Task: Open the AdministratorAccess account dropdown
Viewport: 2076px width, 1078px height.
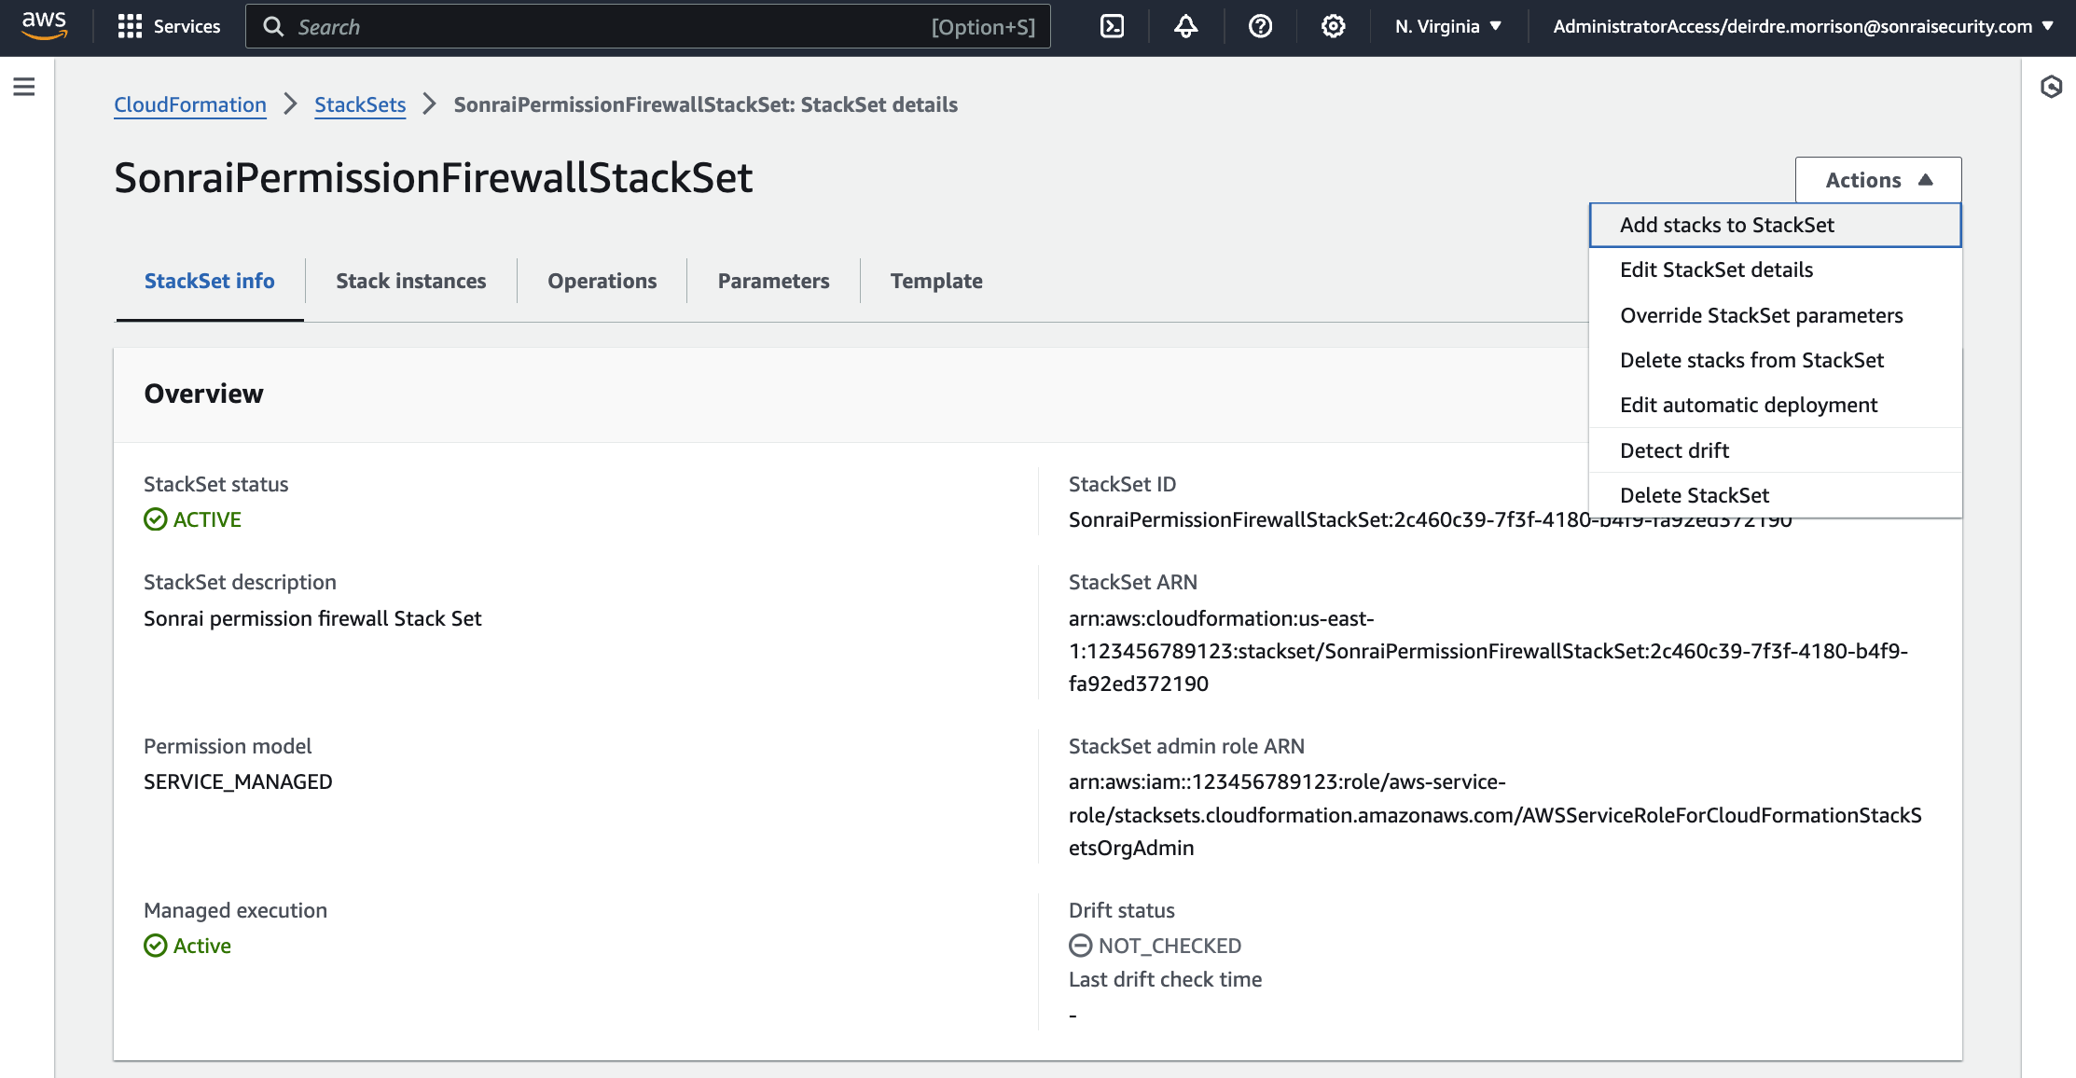Action: click(1803, 26)
